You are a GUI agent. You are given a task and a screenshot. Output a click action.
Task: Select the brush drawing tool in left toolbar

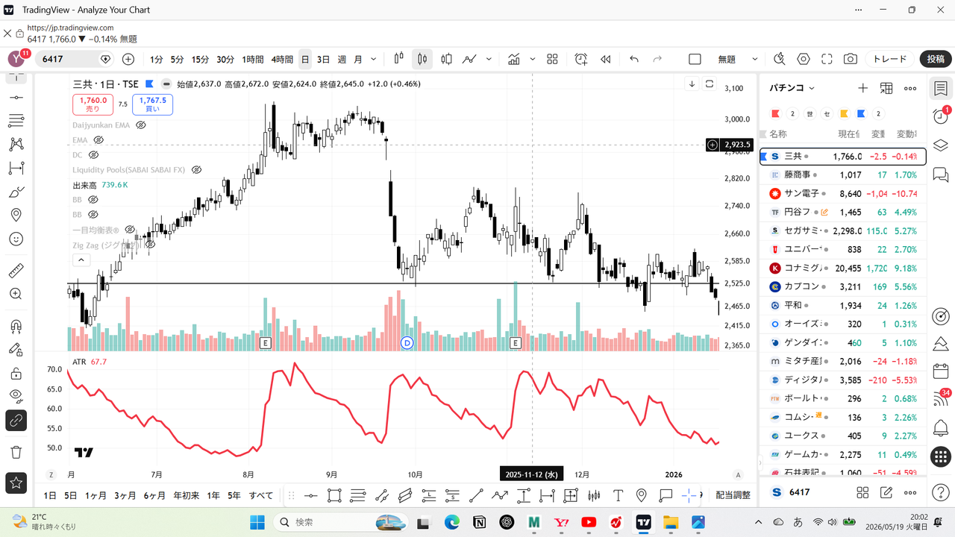point(16,192)
